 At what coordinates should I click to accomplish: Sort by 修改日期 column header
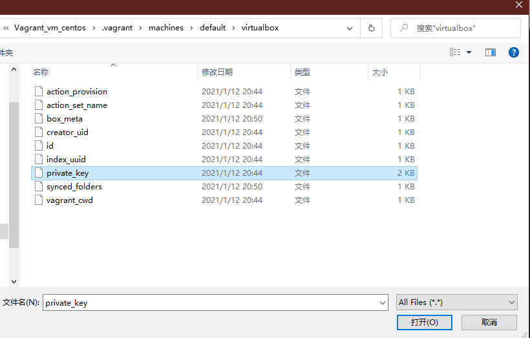pyautogui.click(x=217, y=72)
